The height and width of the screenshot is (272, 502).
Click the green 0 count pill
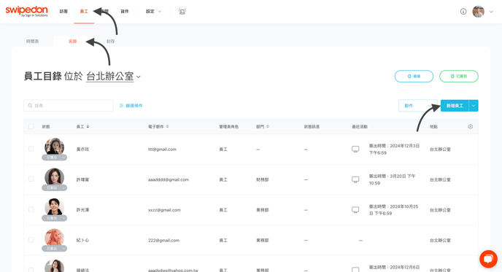tap(459, 76)
